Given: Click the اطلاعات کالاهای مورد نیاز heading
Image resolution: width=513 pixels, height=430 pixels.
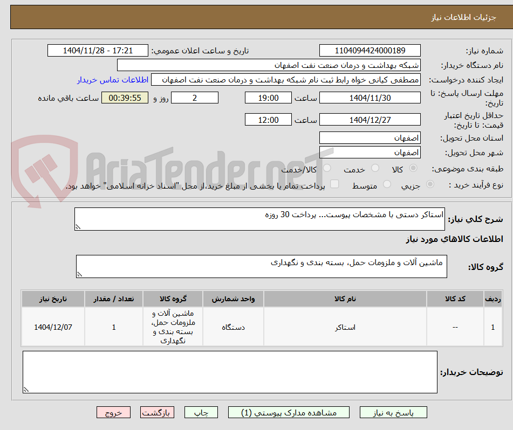Looking at the screenshot, I should 454,239.
